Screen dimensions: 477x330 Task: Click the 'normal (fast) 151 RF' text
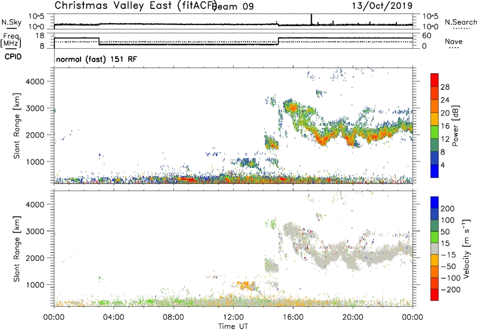97,59
